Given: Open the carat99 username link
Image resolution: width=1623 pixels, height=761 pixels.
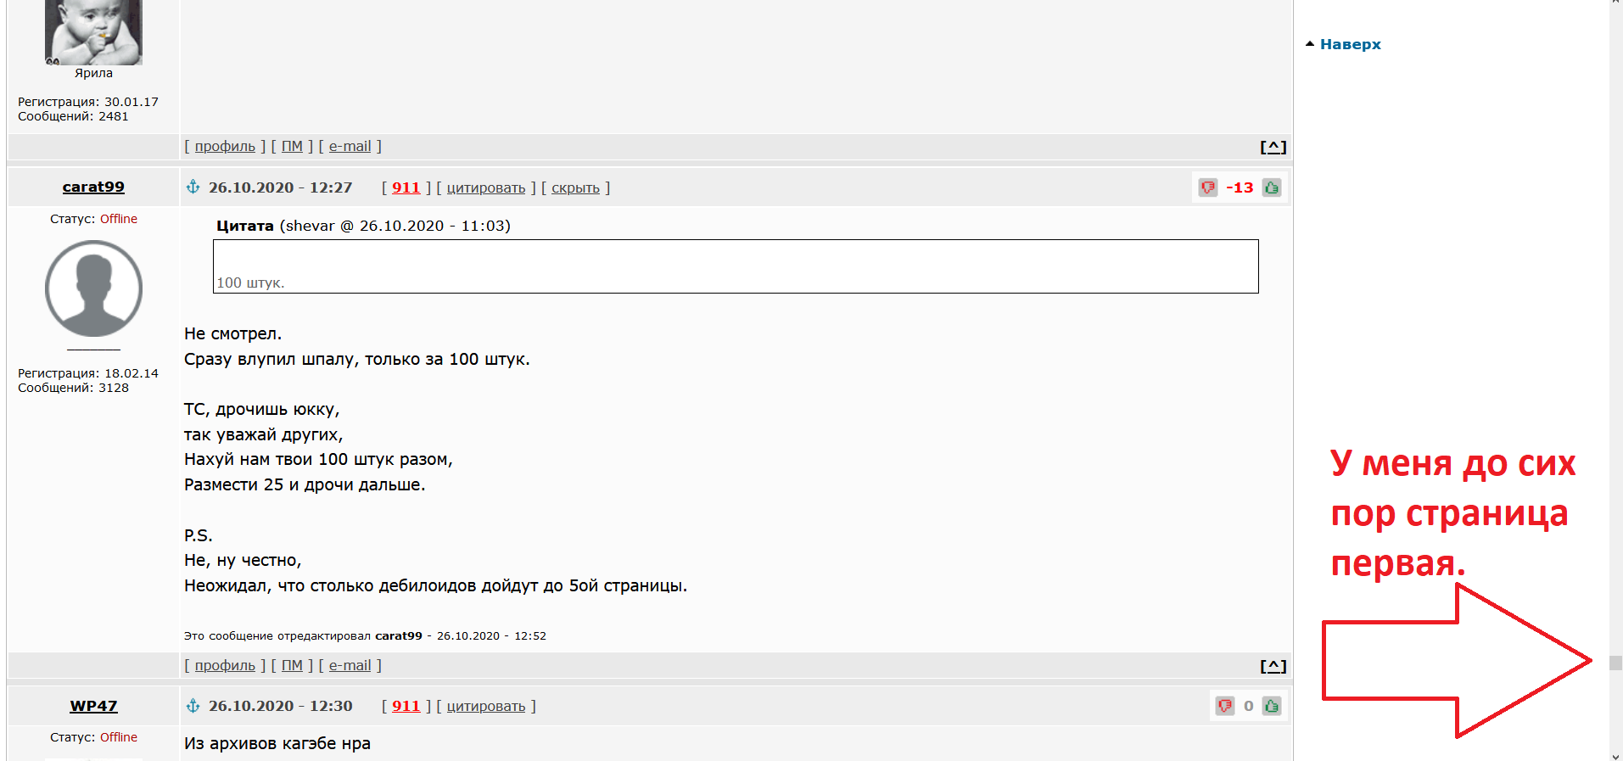Looking at the screenshot, I should (93, 187).
